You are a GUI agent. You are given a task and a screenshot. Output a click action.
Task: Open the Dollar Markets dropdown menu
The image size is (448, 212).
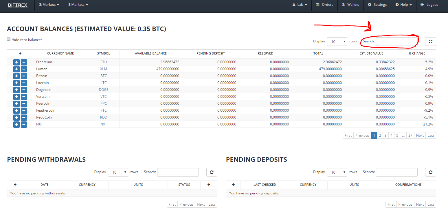point(78,5)
